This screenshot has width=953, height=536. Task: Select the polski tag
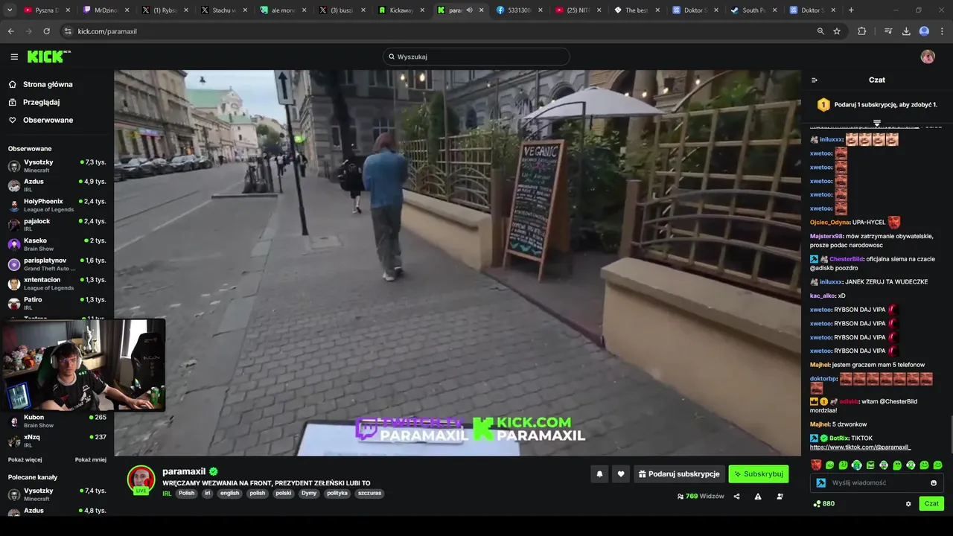(283, 493)
